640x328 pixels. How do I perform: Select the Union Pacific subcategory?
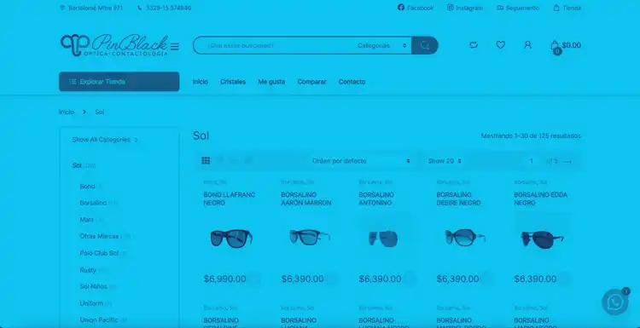99,320
